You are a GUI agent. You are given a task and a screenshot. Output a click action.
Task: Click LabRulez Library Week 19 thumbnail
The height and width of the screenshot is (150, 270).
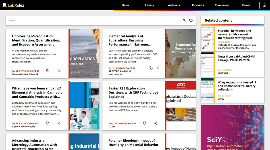(x=207, y=64)
